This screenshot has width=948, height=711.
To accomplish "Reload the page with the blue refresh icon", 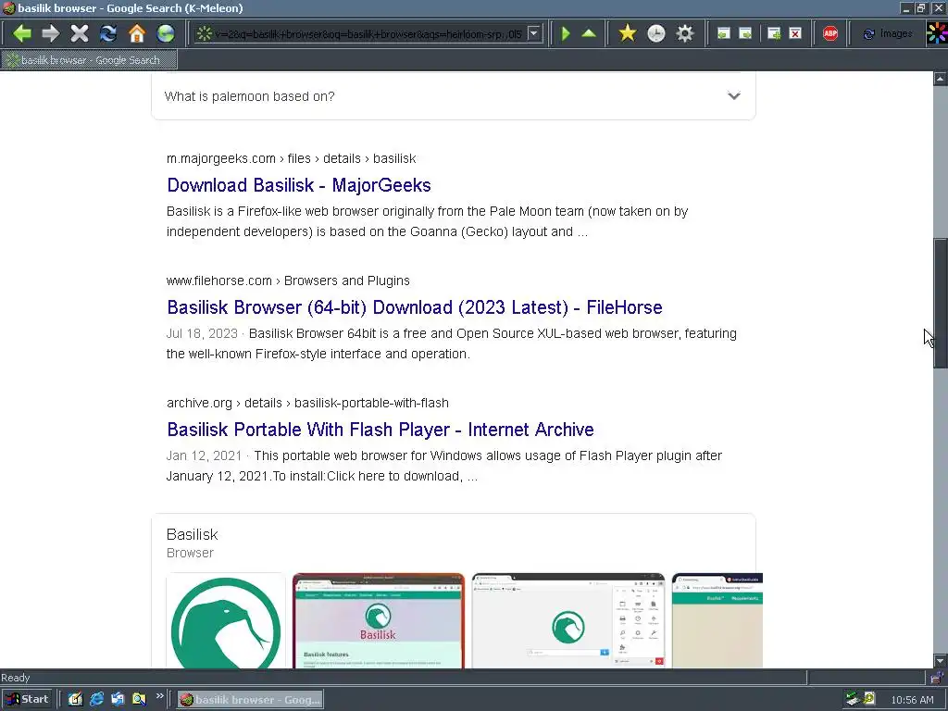I will [108, 33].
